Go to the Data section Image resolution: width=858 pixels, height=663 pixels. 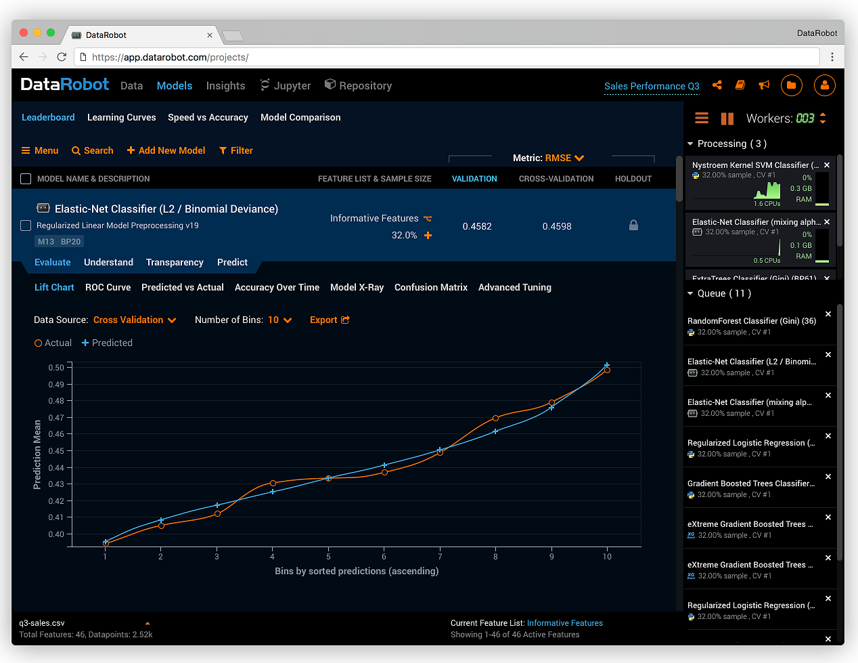131,85
